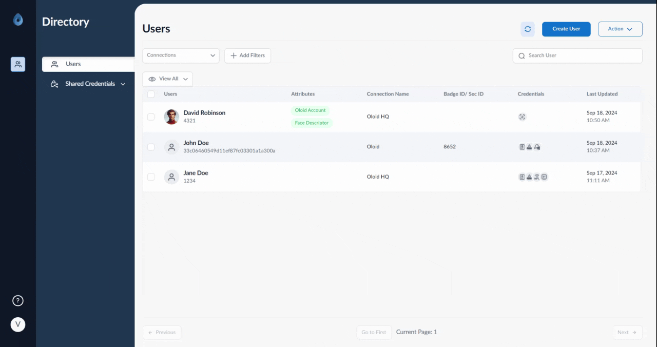Click the refresh users icon button

coord(528,29)
